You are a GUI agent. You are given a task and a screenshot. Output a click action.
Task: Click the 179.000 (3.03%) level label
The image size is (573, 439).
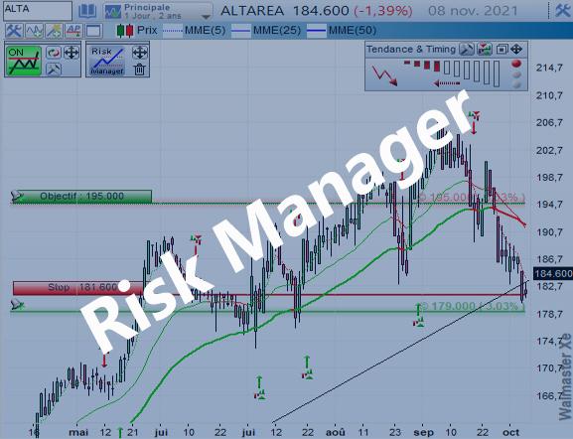(473, 306)
